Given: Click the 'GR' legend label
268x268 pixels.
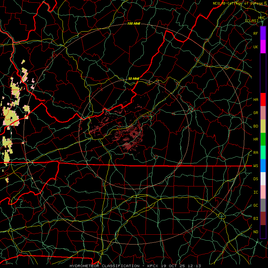Looking at the screenshot, I should coord(256,113).
